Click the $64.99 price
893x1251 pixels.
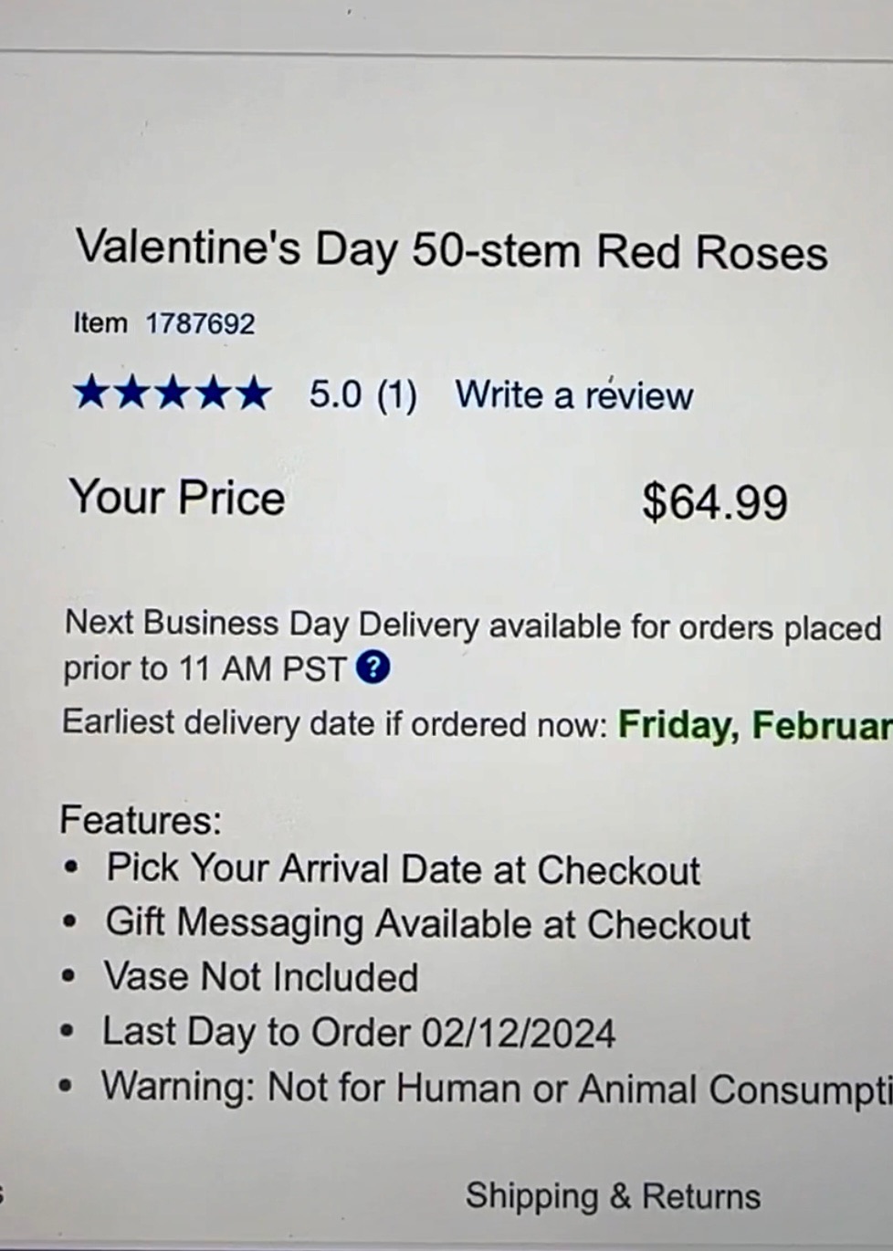click(714, 501)
